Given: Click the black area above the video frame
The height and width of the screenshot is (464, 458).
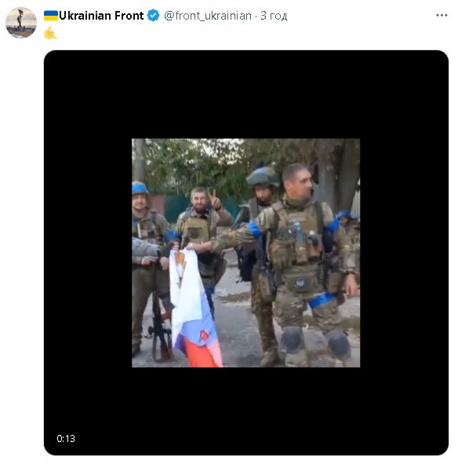Looking at the screenshot, I should tap(246, 94).
